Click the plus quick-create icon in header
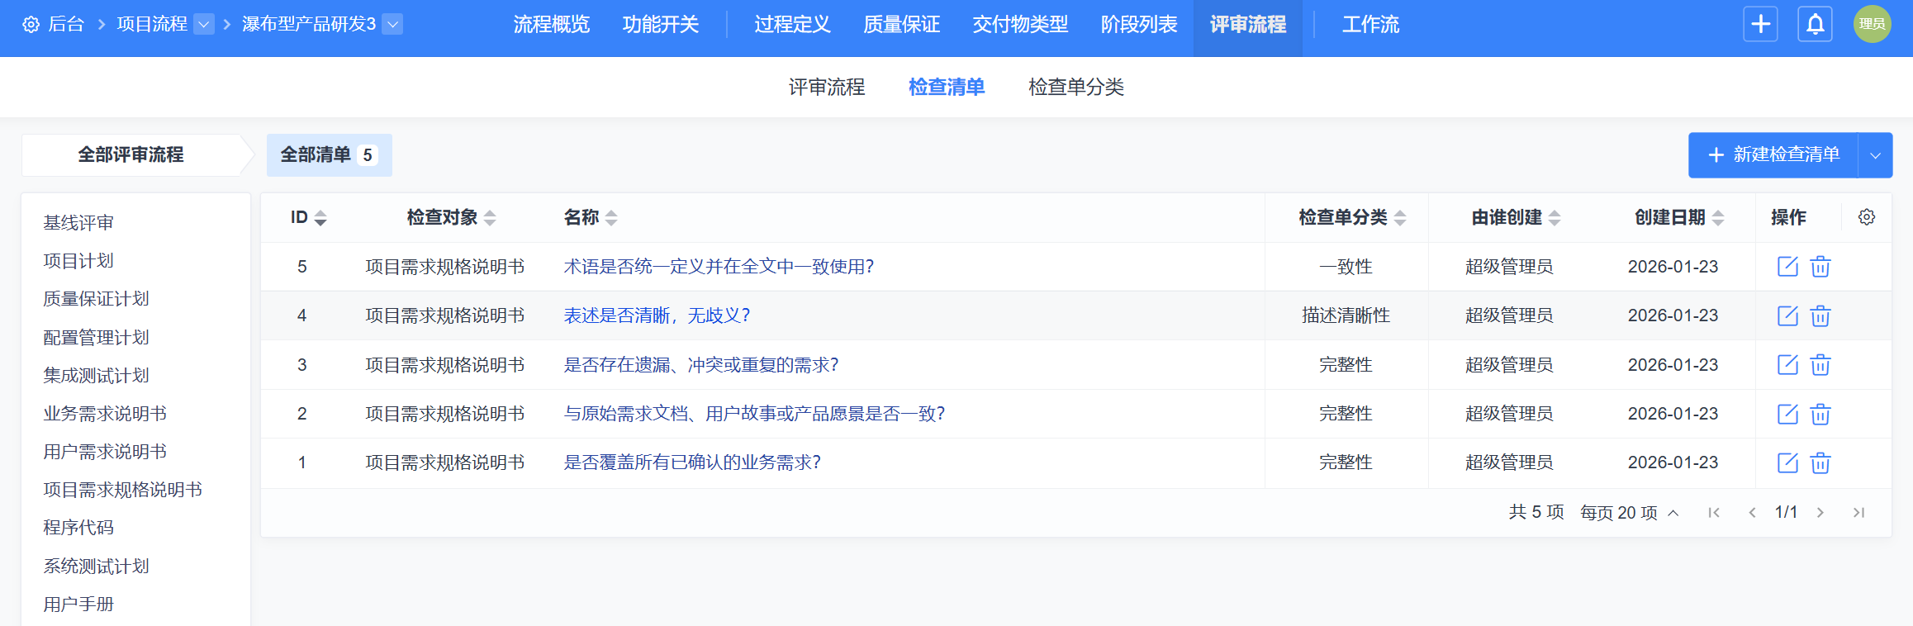The image size is (1913, 626). pyautogui.click(x=1760, y=24)
